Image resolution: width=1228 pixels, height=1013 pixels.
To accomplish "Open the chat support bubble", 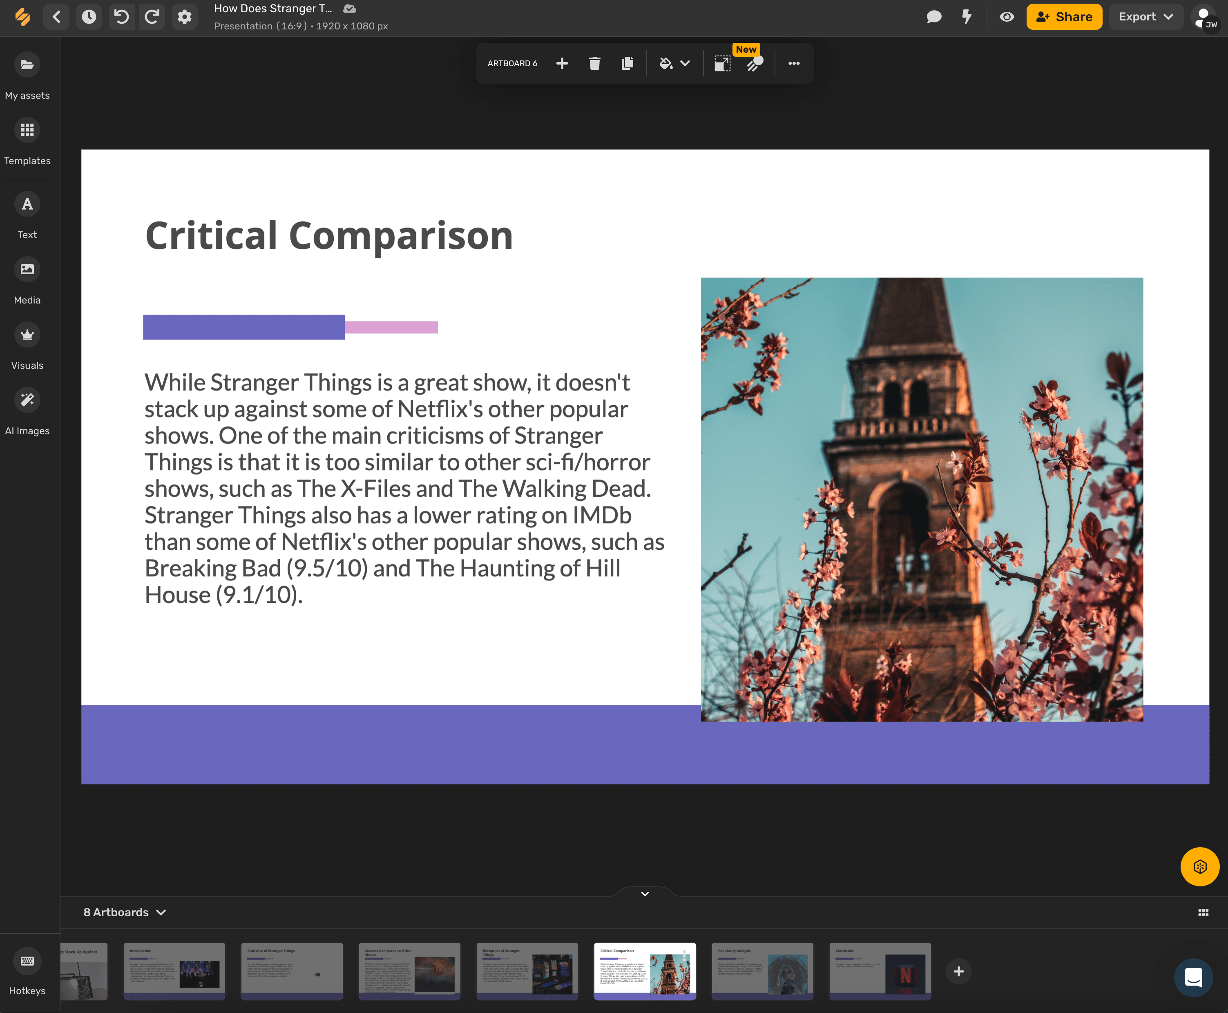I will pos(1194,977).
